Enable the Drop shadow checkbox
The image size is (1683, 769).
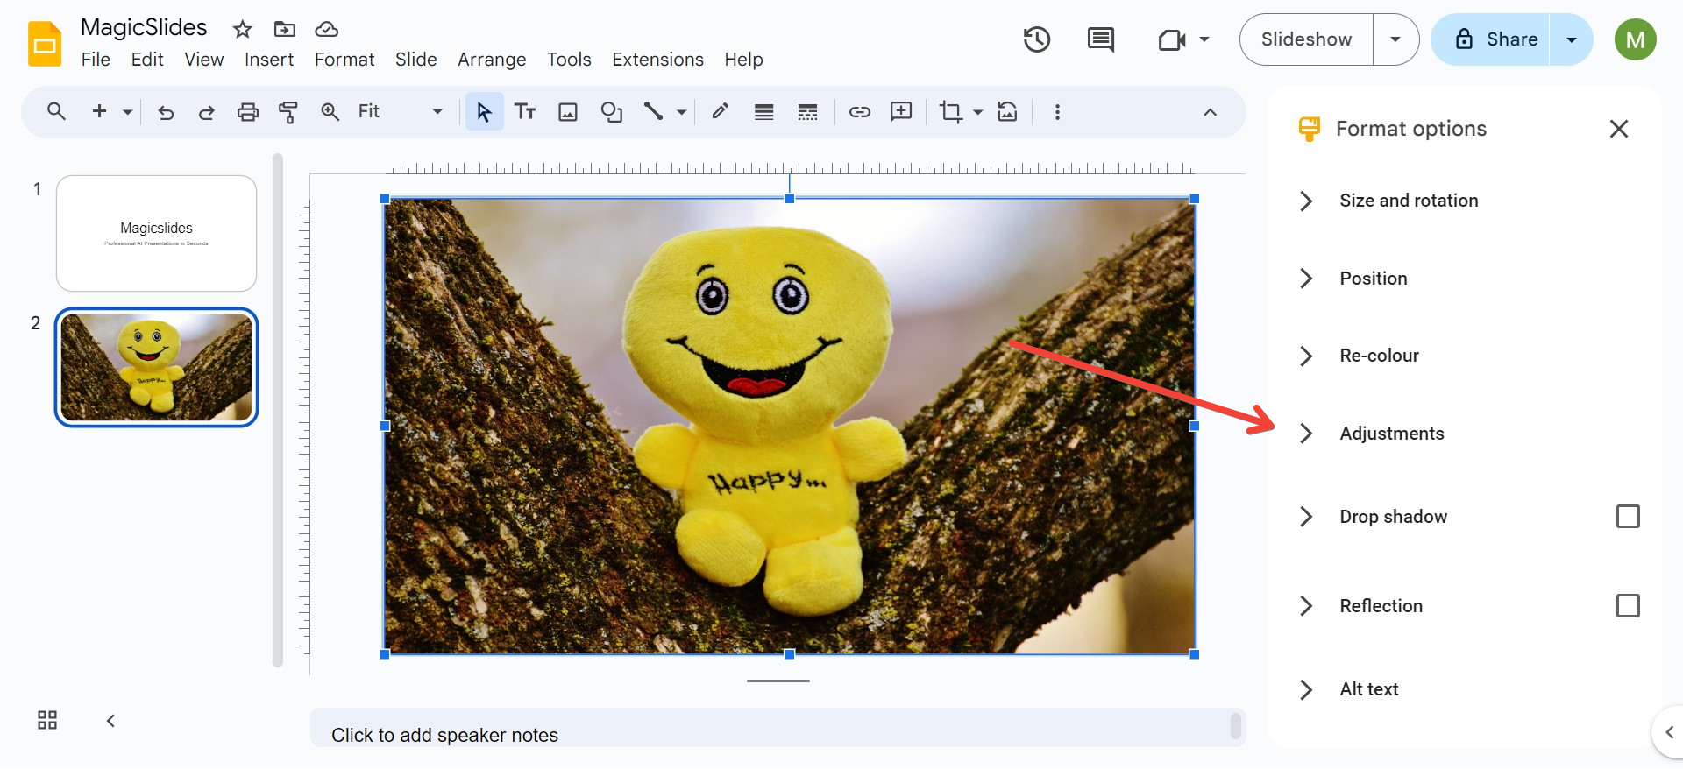(x=1627, y=517)
